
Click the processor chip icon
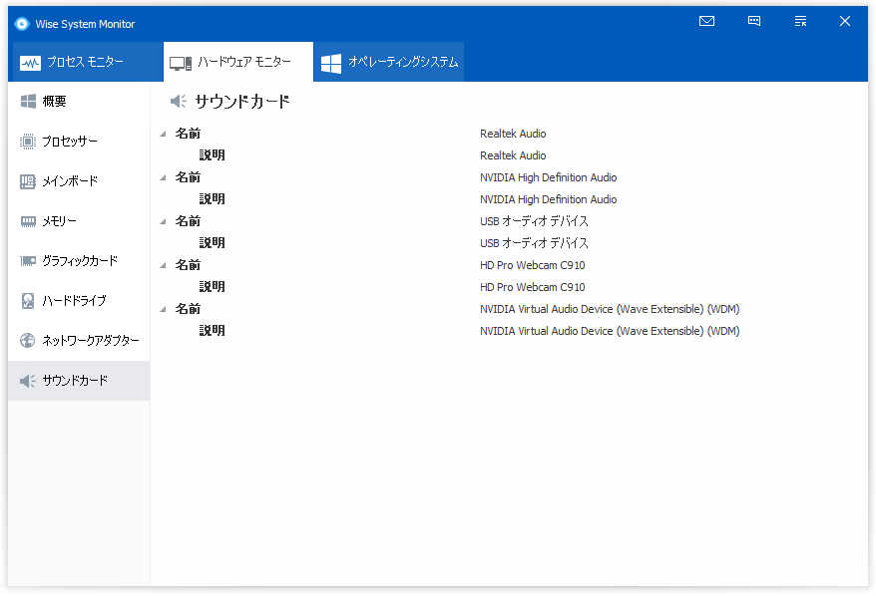tap(27, 142)
